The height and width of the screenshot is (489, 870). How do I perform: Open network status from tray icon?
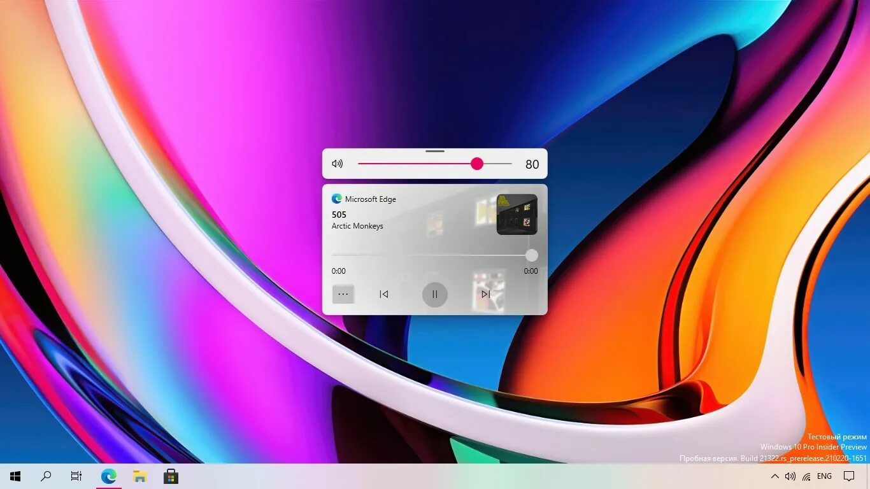tap(806, 476)
